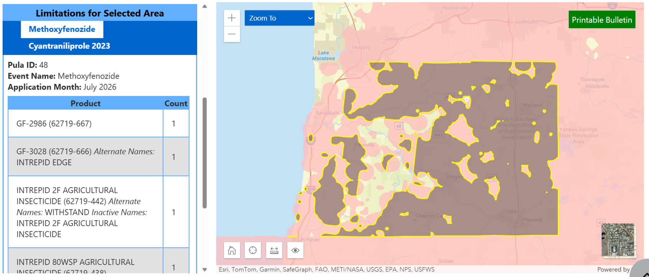Return map to home extent
Viewport: 649px width, 277px height.
pos(232,250)
